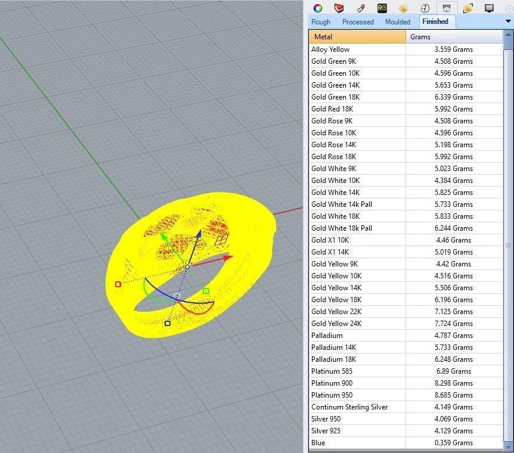514x453 pixels.
Task: Select the Gold Green 9K row
Action: click(x=405, y=61)
